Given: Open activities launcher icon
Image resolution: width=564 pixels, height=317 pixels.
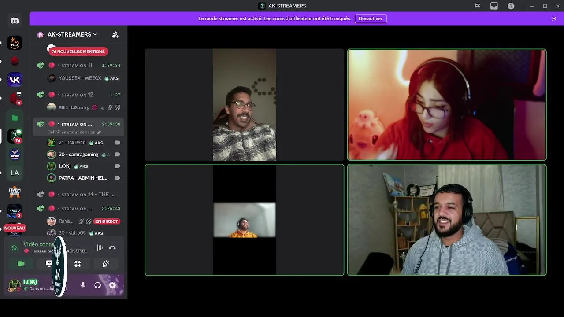Looking at the screenshot, I should pyautogui.click(x=78, y=264).
